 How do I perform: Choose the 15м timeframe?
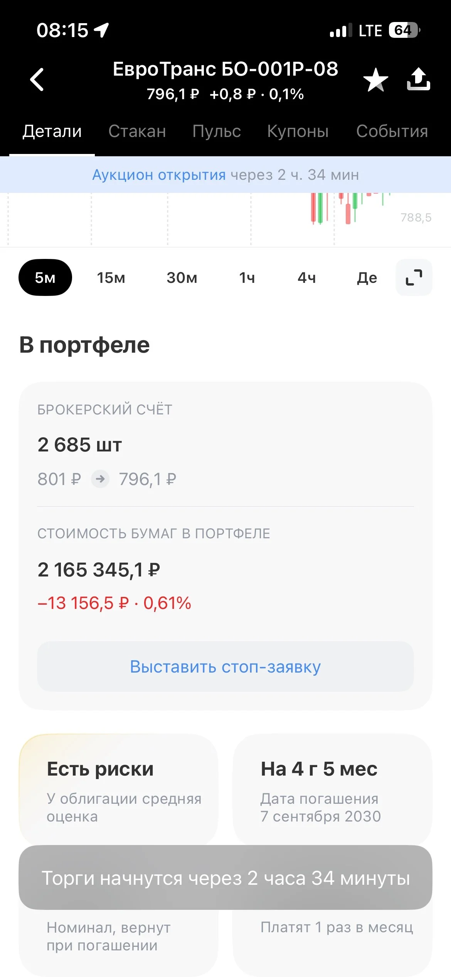point(111,277)
